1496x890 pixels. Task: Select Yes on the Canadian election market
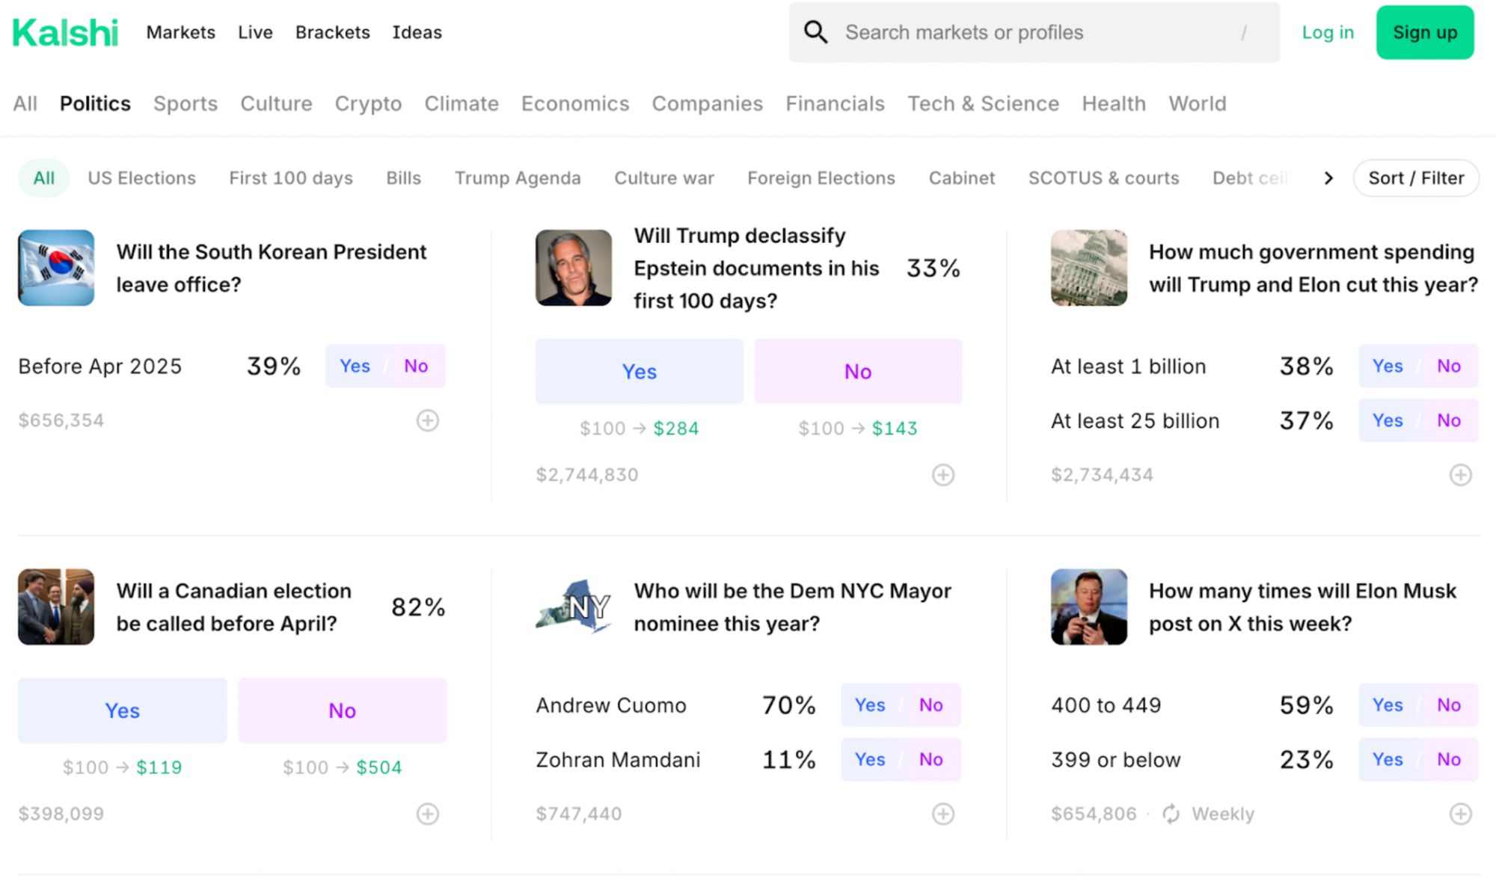coord(122,710)
